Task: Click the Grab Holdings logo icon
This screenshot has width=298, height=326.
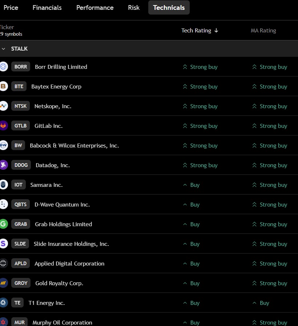Action: pyautogui.click(x=3, y=224)
